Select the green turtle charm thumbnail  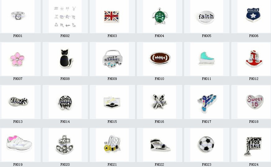pos(160,16)
